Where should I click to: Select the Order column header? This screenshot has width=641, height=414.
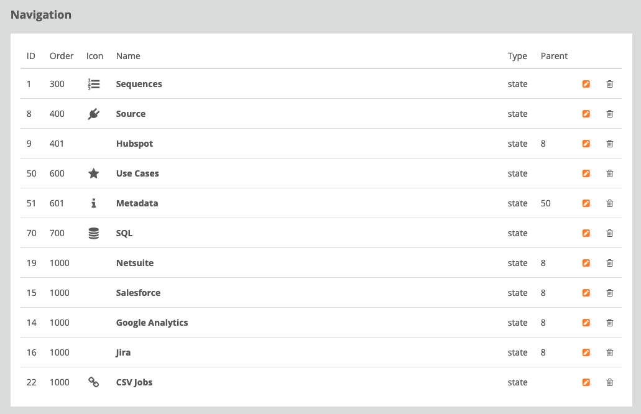62,56
